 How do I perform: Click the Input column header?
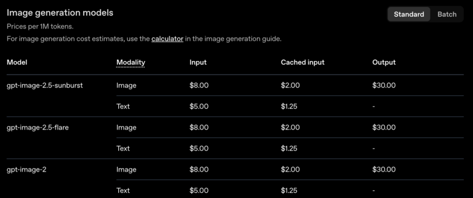(198, 62)
